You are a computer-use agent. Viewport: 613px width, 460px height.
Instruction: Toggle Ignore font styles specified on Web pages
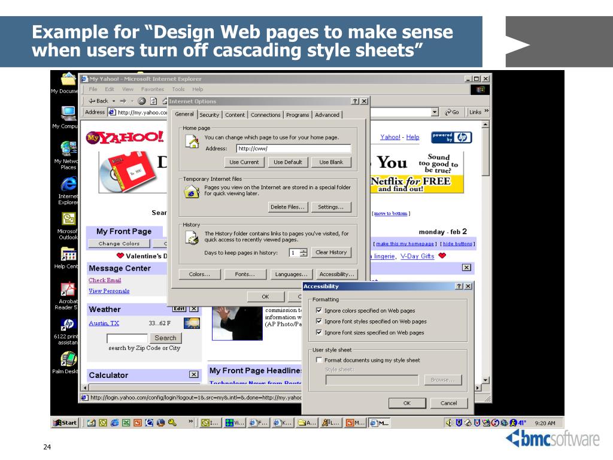tap(319, 321)
